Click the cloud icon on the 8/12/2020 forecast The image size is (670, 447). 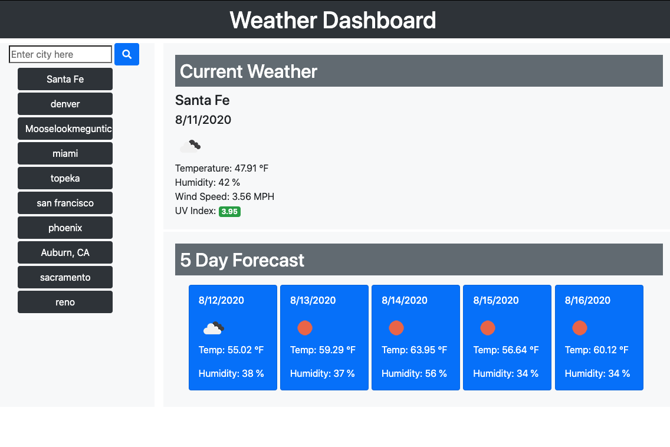[213, 328]
